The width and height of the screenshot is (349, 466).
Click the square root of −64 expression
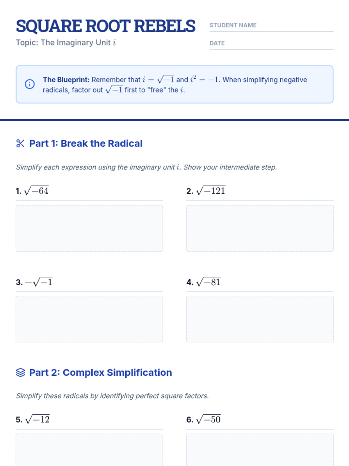[x=36, y=191]
